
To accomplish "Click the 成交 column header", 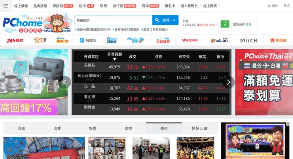I will (x=133, y=57).
